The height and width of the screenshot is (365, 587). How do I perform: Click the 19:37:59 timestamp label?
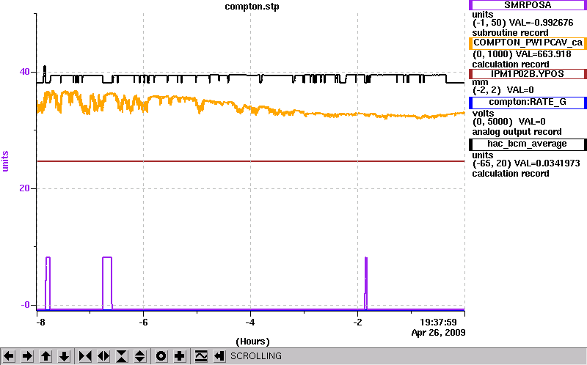438,322
